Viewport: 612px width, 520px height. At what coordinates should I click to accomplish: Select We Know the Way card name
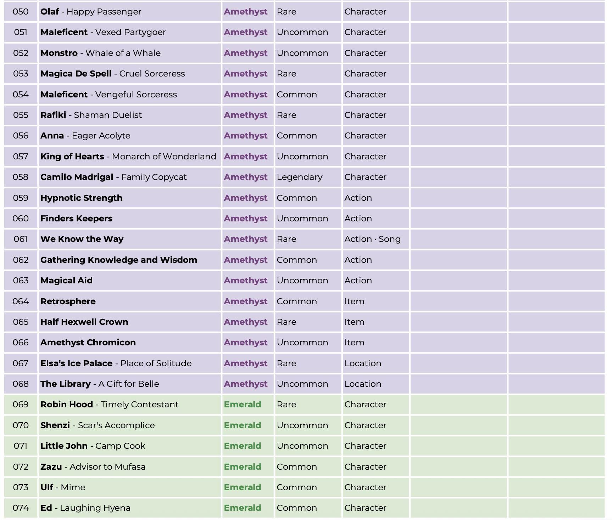(82, 239)
